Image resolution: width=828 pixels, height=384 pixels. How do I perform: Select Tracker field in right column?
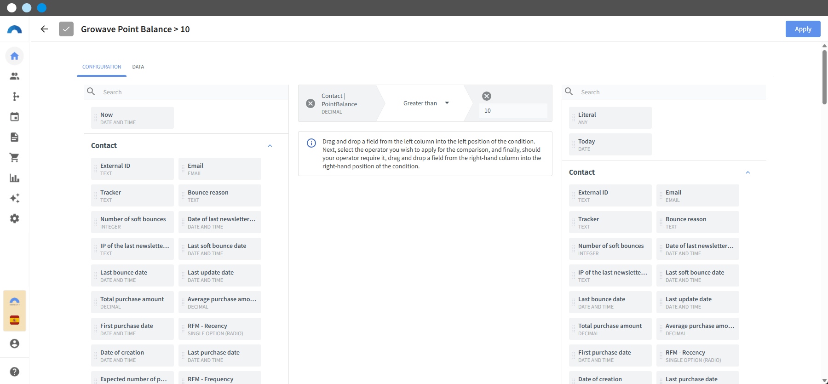click(x=610, y=222)
